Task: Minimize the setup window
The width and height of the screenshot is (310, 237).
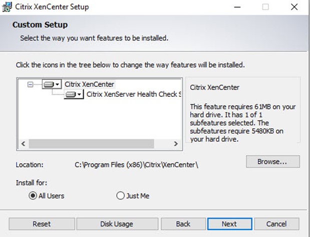Action: click(x=237, y=7)
